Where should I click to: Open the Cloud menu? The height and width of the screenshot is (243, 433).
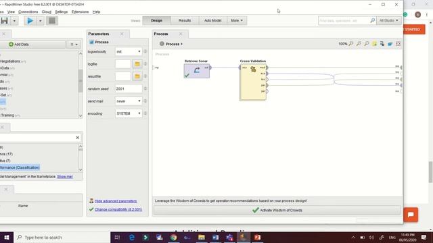(47, 12)
